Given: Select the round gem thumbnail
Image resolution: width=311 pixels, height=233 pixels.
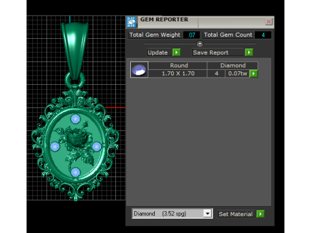Looking at the screenshot, I should [139, 69].
